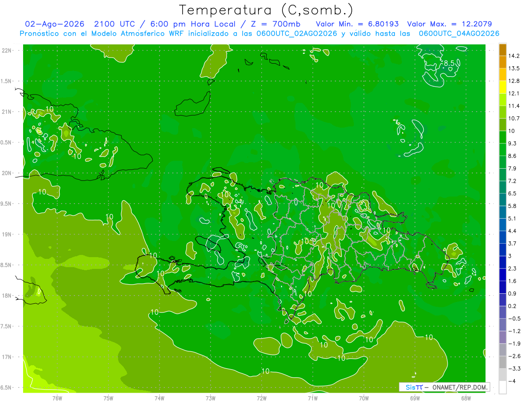This screenshot has width=523, height=404.
Task: Click the "1.6" colorbar value
Action: click(x=512, y=281)
